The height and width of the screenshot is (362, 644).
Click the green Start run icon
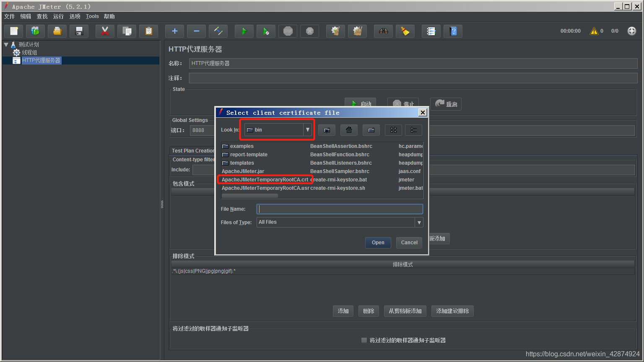click(x=244, y=31)
